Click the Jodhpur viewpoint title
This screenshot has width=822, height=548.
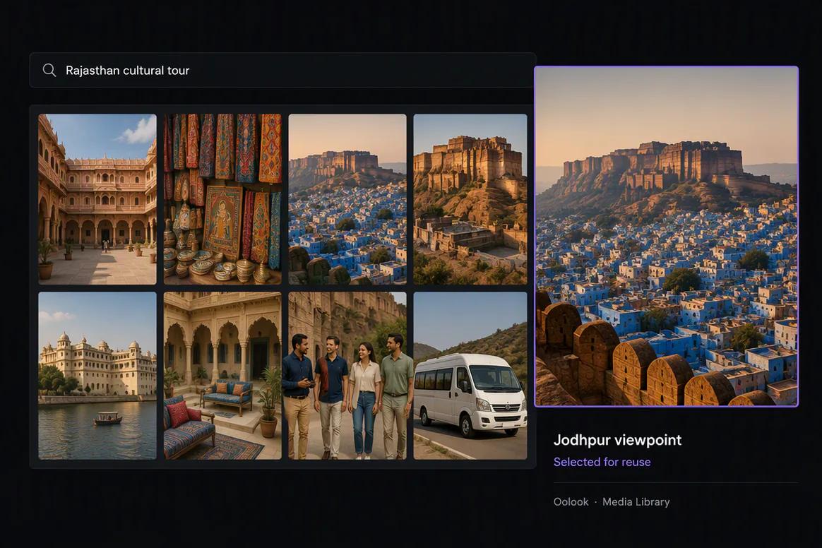617,439
